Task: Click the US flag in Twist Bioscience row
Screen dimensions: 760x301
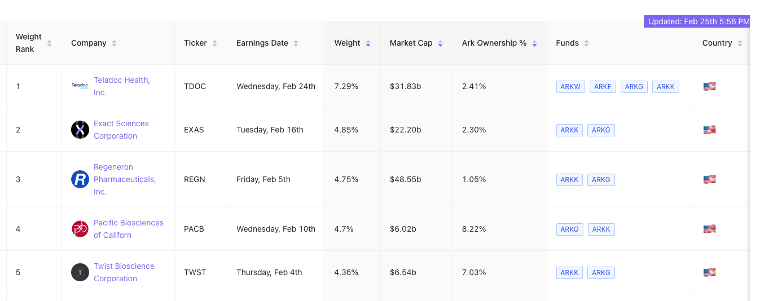Action: click(709, 272)
